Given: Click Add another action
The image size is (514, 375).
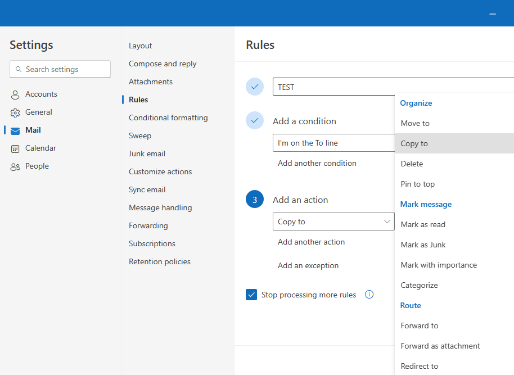Looking at the screenshot, I should (311, 242).
